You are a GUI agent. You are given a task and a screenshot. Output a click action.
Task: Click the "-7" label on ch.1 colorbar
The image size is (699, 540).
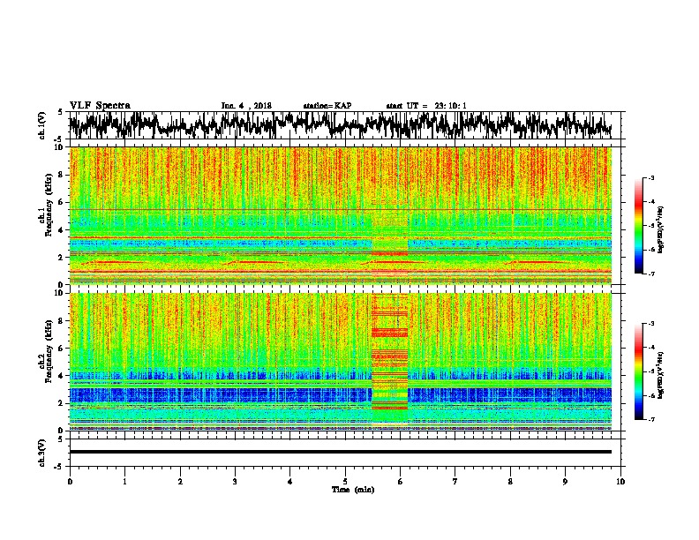[x=651, y=274]
